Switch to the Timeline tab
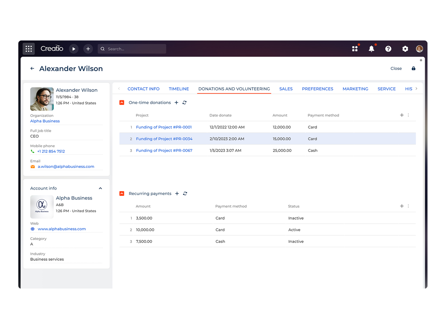This screenshot has height=329, width=446. coord(178,88)
